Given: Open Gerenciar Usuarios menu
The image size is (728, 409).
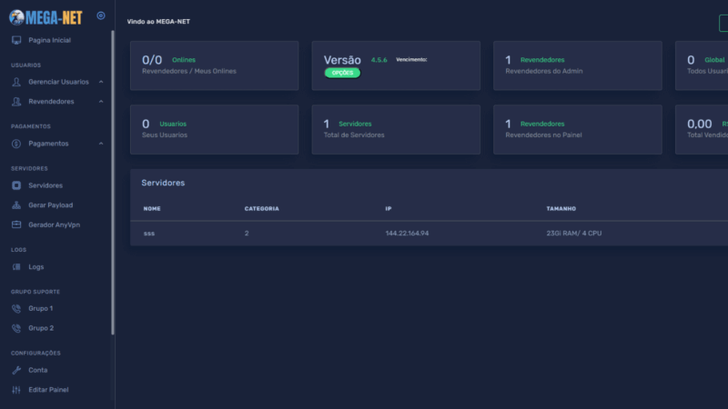Looking at the screenshot, I should click(x=58, y=82).
